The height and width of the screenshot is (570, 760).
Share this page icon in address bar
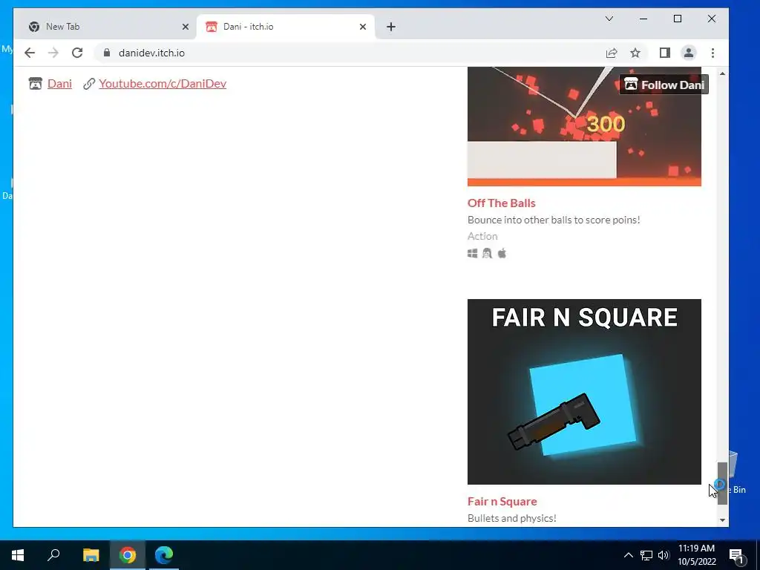[612, 53]
